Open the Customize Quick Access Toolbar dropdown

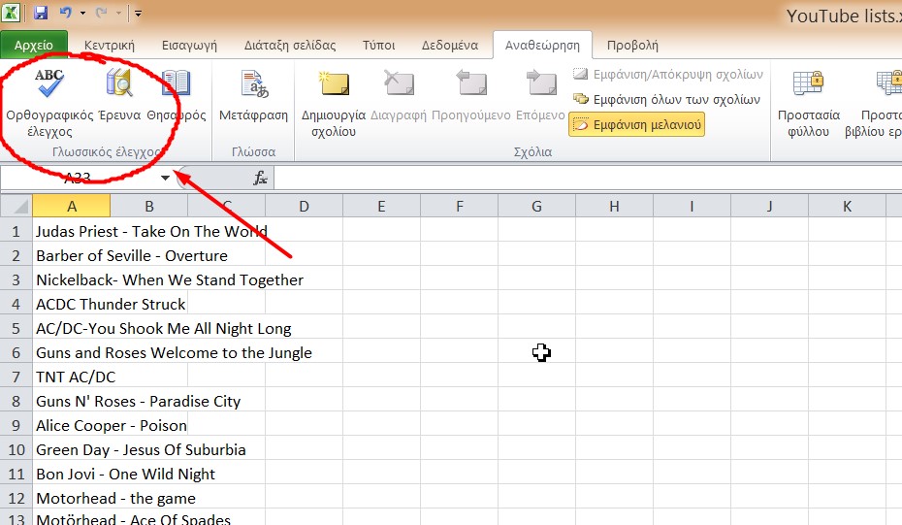(138, 14)
